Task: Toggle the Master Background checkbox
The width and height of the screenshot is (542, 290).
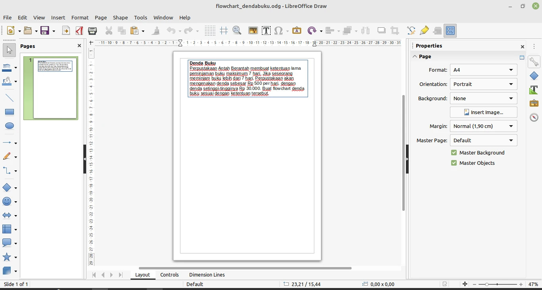Action: coord(454,153)
